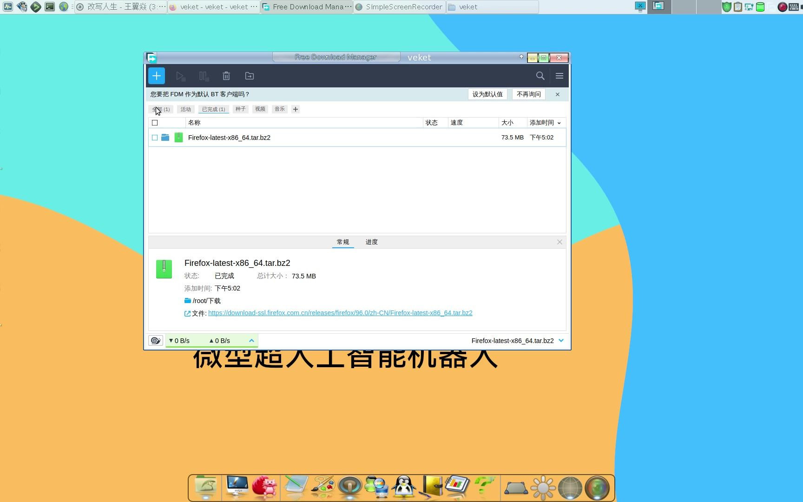Open the SimpleScreenRecorder taskbar item
Viewport: 803px width, 502px height.
(399, 7)
